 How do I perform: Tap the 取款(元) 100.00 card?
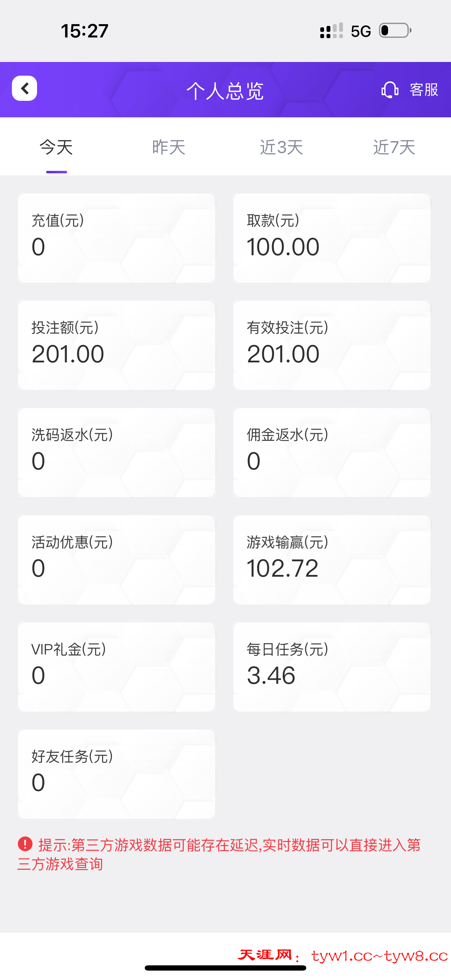pyautogui.click(x=332, y=238)
